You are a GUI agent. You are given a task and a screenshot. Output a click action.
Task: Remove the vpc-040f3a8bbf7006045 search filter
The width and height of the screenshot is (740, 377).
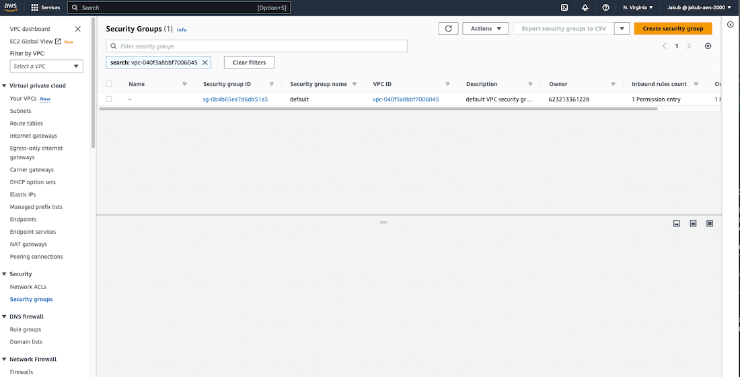coord(205,62)
